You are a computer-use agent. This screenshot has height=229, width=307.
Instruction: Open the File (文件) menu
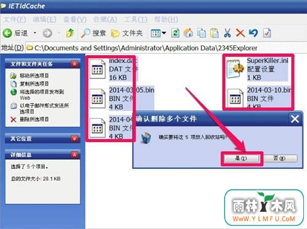click(15, 20)
